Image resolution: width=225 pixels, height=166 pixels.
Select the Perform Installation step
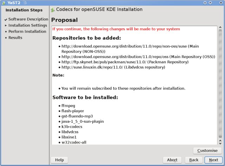click(x=27, y=31)
